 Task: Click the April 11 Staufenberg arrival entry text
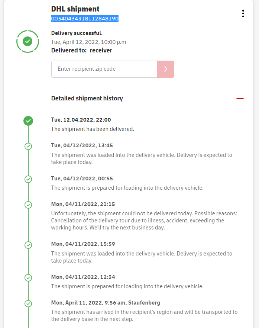point(144,315)
